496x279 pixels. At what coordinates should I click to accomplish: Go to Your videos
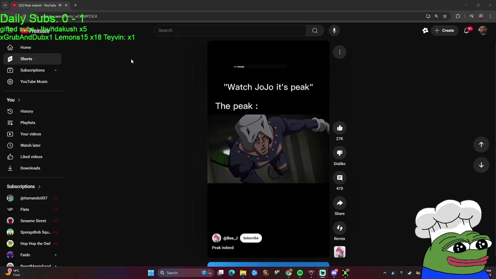tap(33, 134)
